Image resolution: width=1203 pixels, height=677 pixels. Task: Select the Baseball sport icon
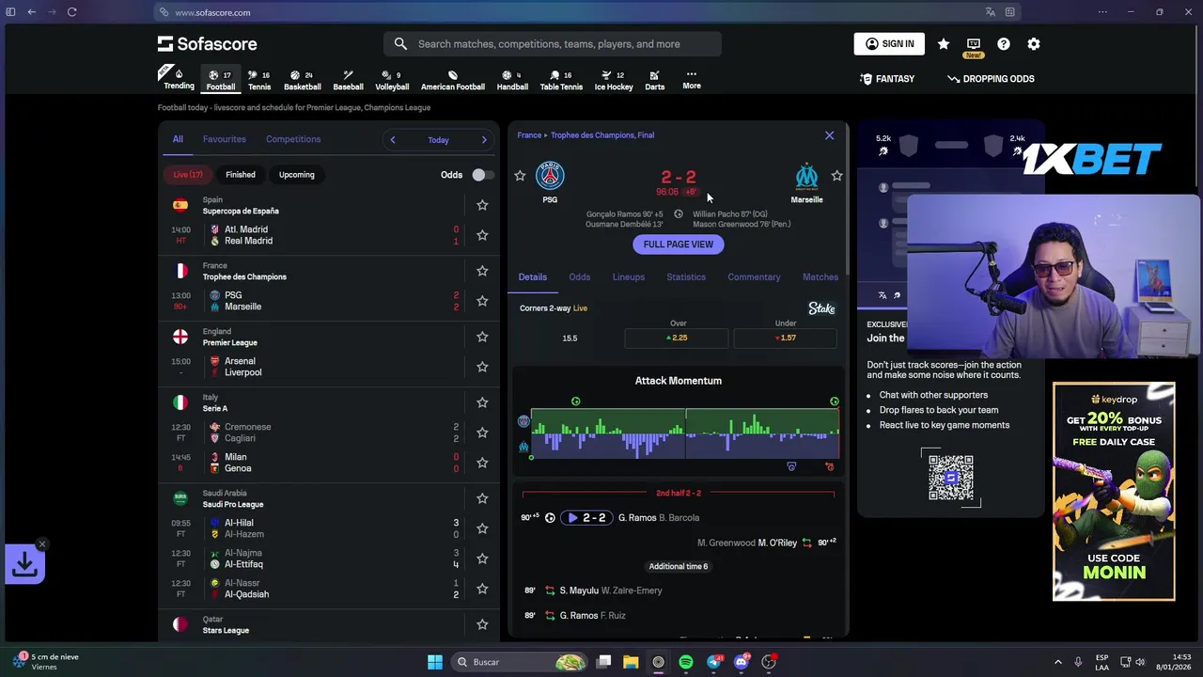348,80
